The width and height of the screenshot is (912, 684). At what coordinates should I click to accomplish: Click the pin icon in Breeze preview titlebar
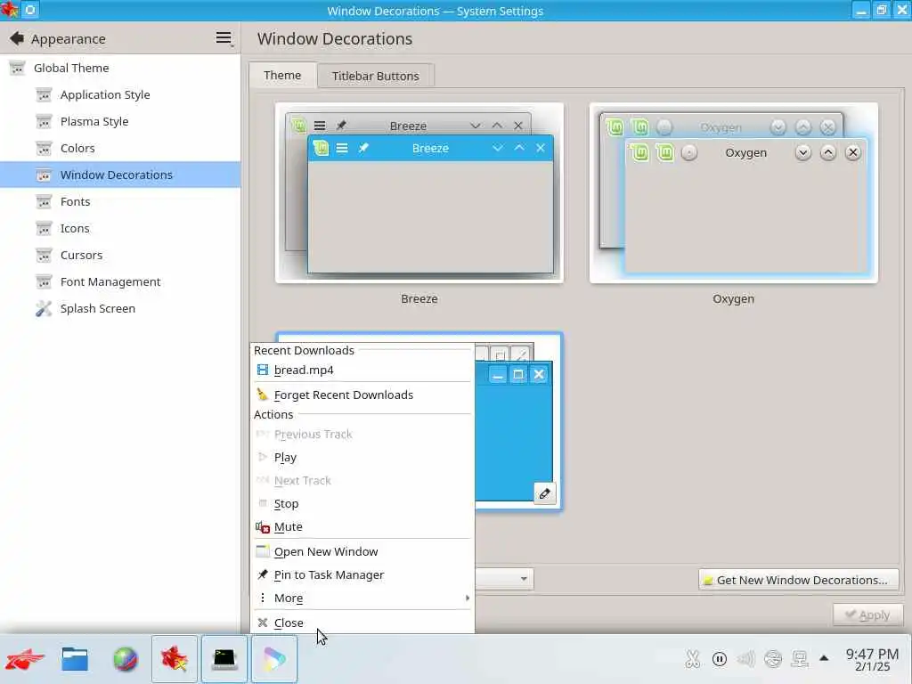(x=363, y=149)
